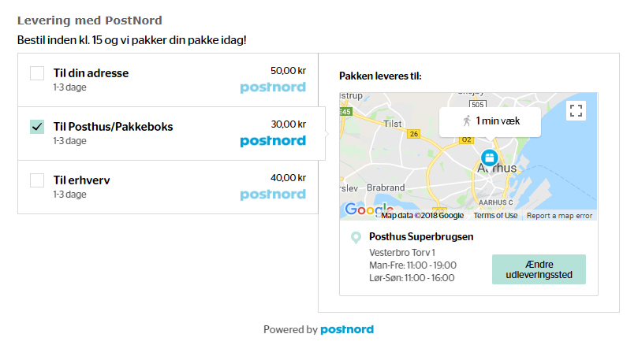Click the Til Posthus/Pakkeboks option label

(113, 127)
